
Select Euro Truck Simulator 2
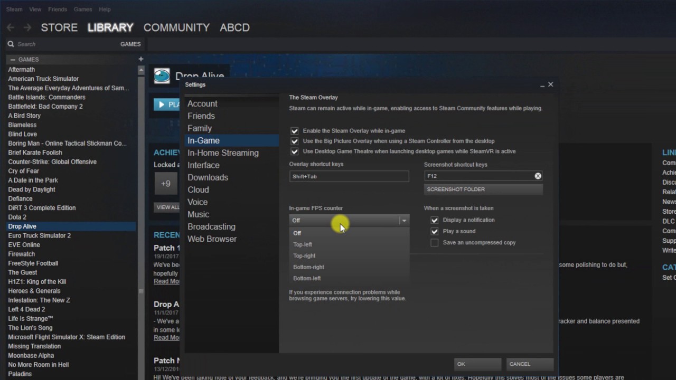[x=39, y=235]
